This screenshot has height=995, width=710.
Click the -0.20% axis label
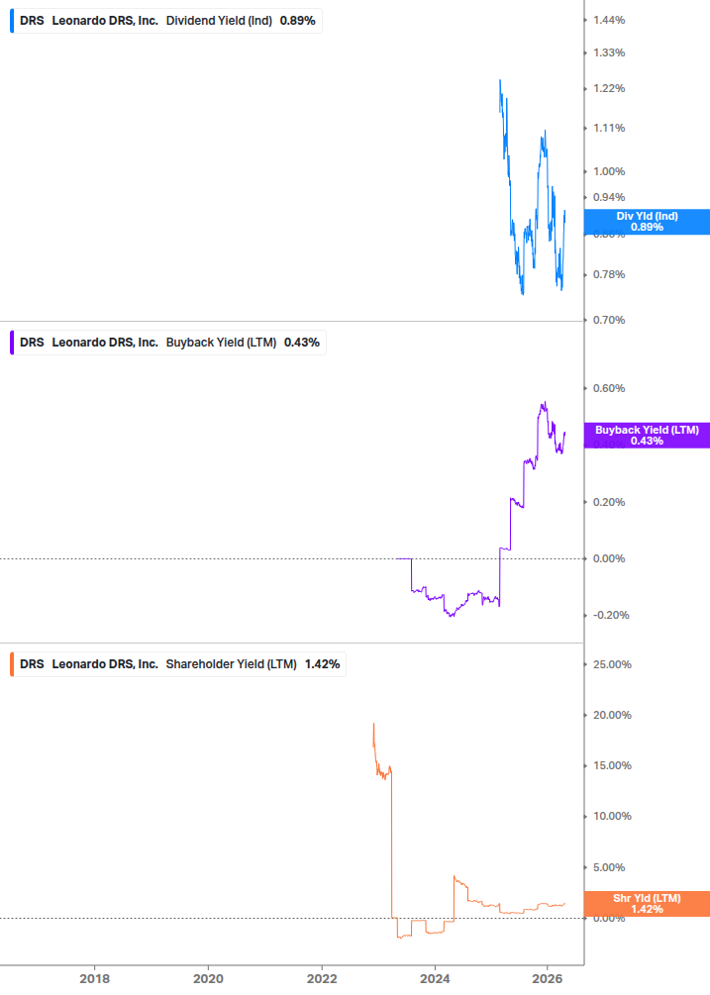611,616
